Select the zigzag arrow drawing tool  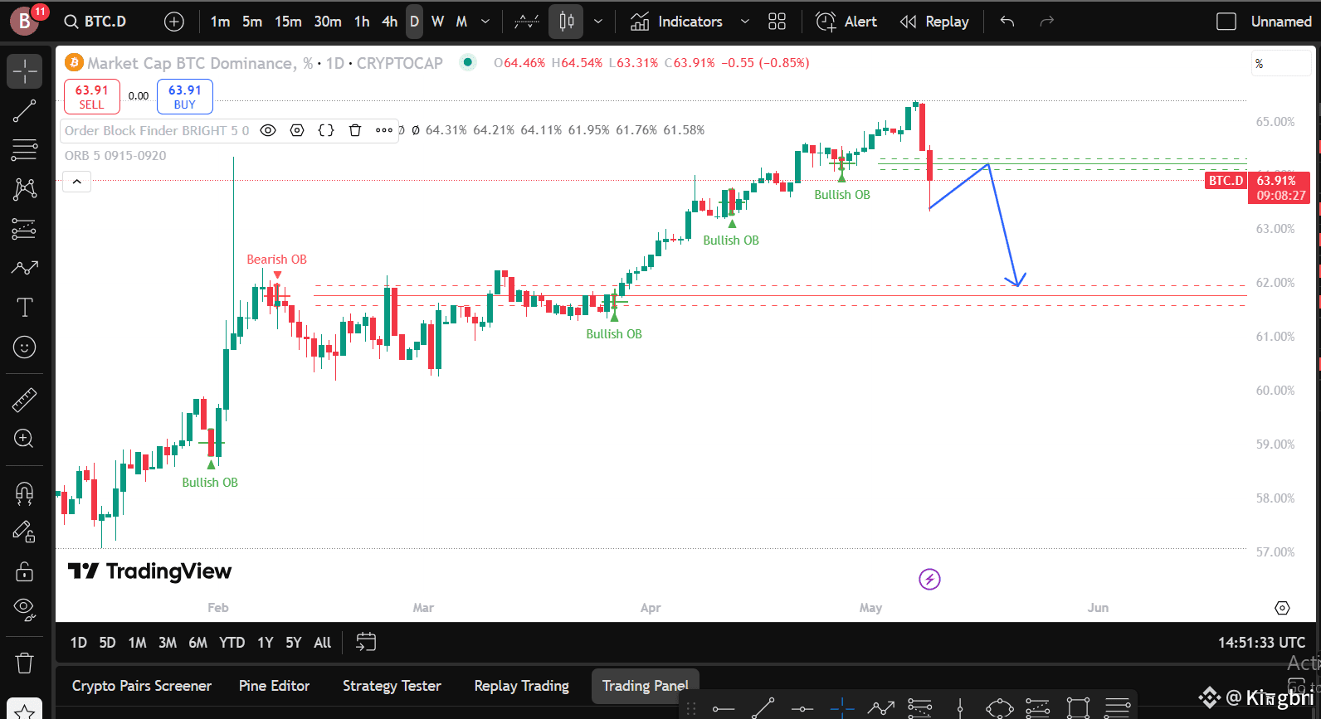click(25, 268)
